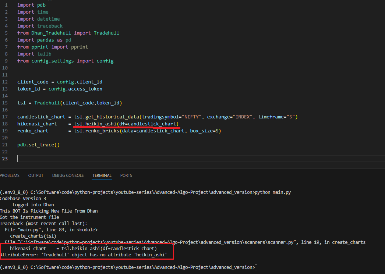Click 'Tradehull(client_code,token_id)' on line 15
385x274 pixels.
78,103
